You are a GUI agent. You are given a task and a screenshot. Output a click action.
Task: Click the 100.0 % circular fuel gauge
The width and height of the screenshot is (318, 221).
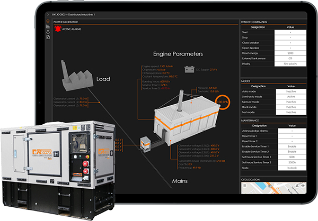[223, 102]
